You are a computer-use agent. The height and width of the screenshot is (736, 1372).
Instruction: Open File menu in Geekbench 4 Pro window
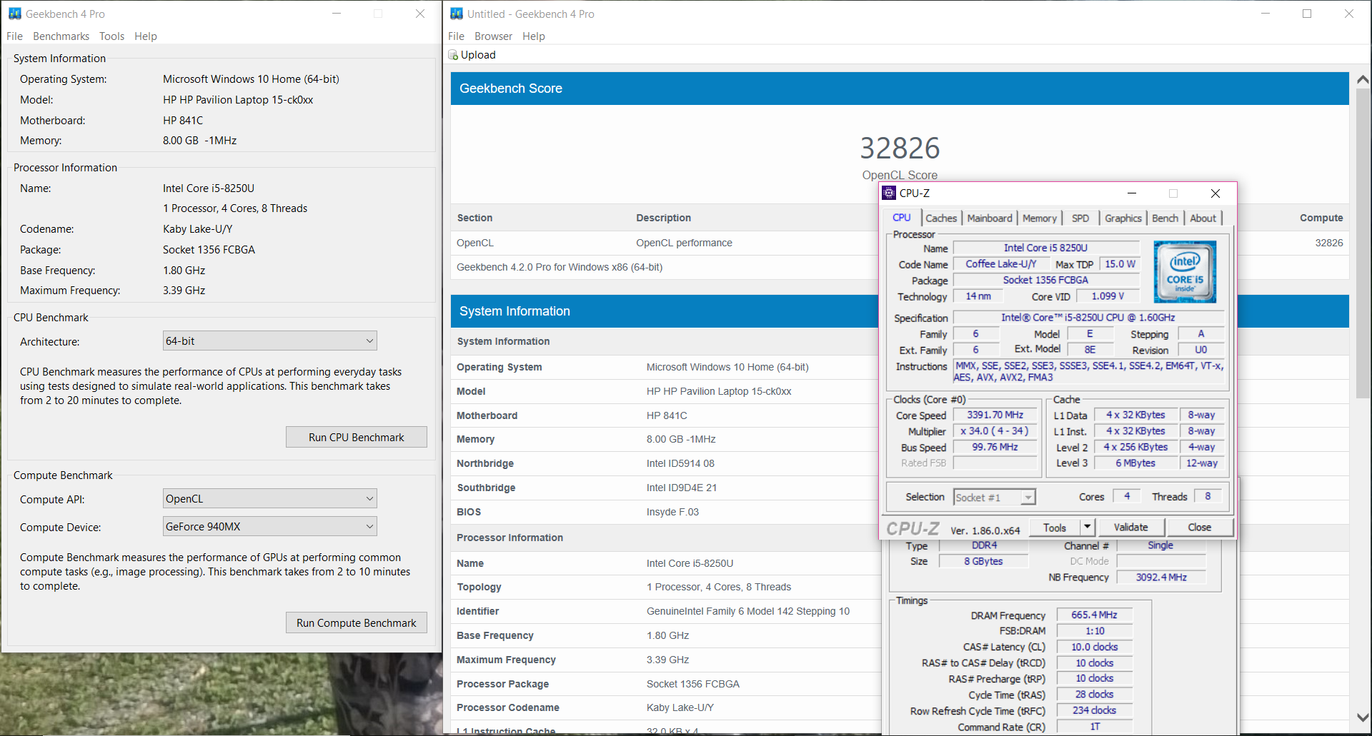point(14,36)
